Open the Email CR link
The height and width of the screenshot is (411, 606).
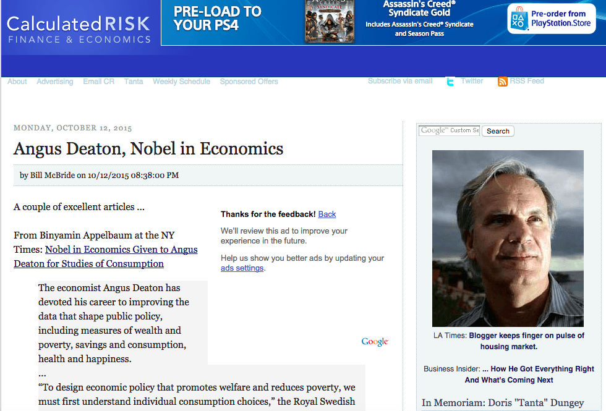point(98,82)
